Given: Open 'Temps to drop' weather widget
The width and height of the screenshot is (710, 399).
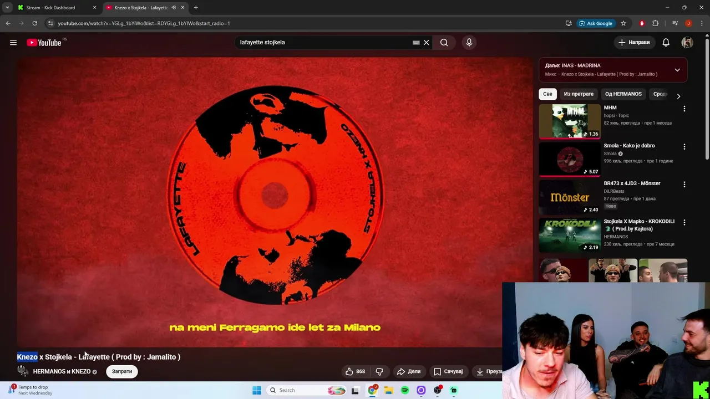Looking at the screenshot, I should point(31,390).
